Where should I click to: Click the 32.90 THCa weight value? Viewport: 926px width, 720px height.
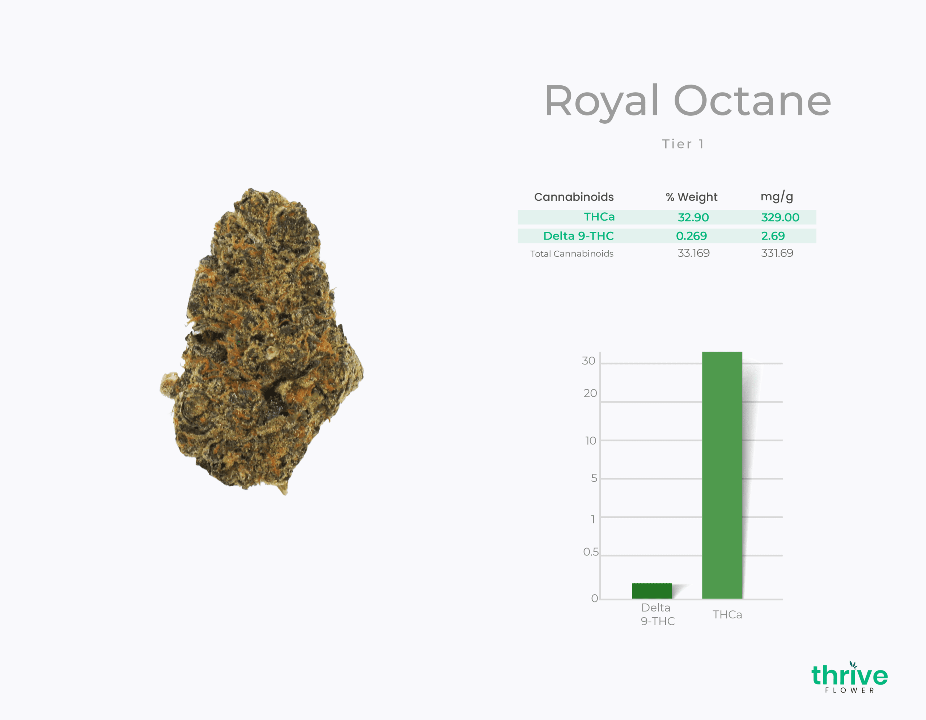point(693,217)
